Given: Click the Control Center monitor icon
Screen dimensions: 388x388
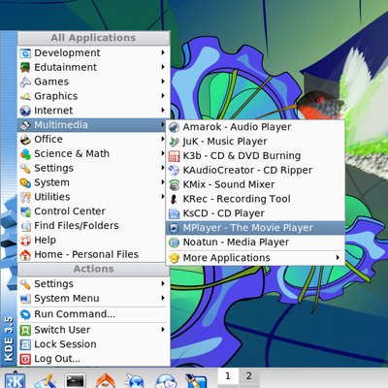Looking at the screenshot, I should (x=25, y=211).
